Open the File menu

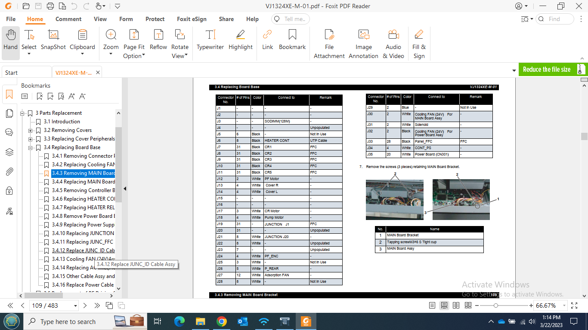pyautogui.click(x=11, y=19)
